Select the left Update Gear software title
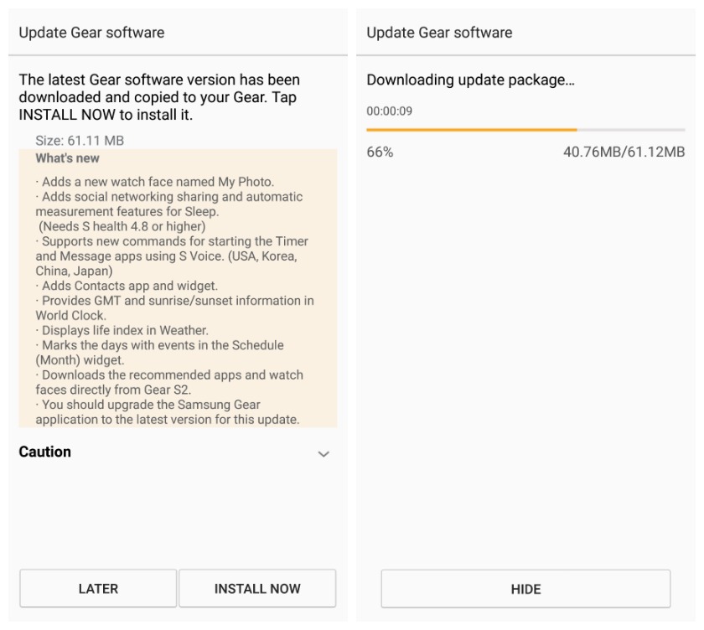The image size is (704, 630). [x=91, y=33]
